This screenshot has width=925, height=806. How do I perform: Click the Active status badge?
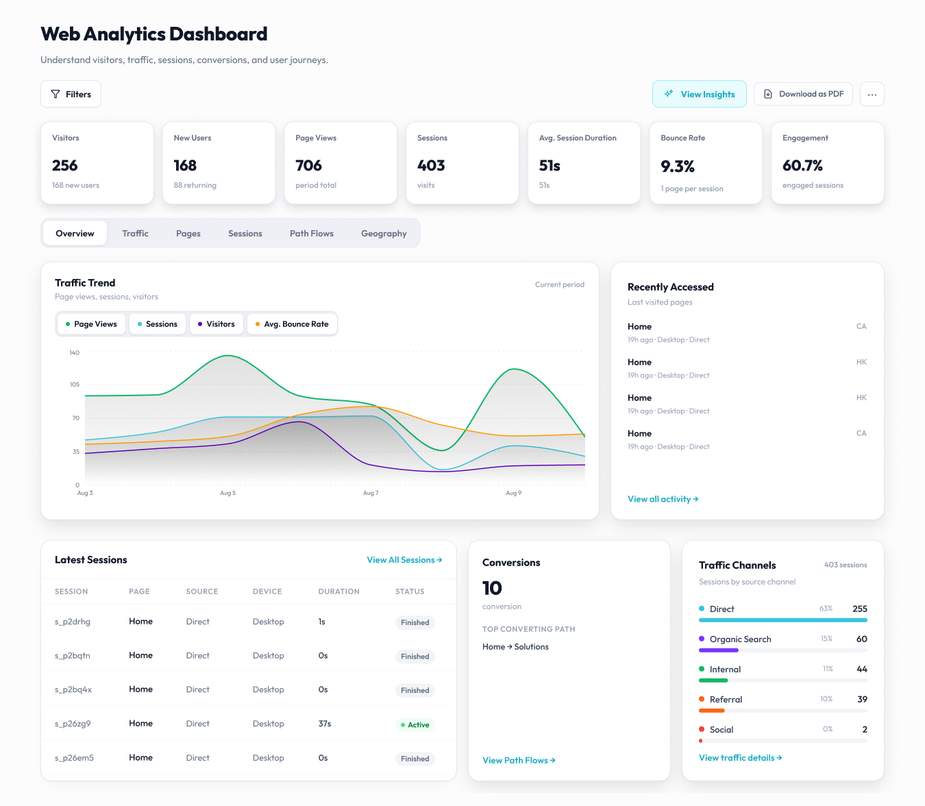coord(415,724)
